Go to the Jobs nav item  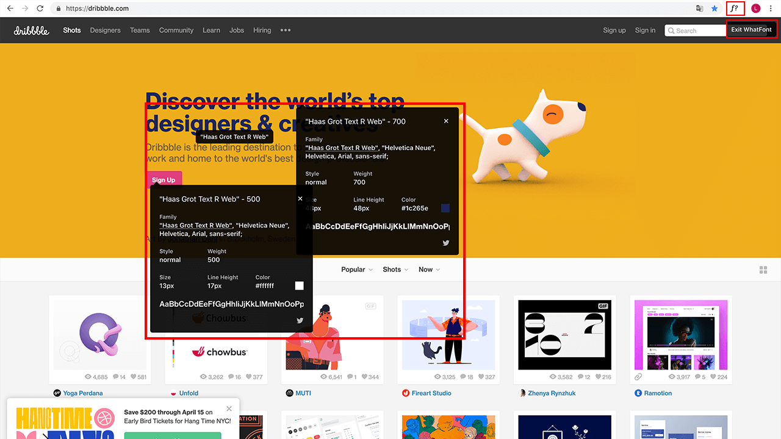[x=237, y=30]
